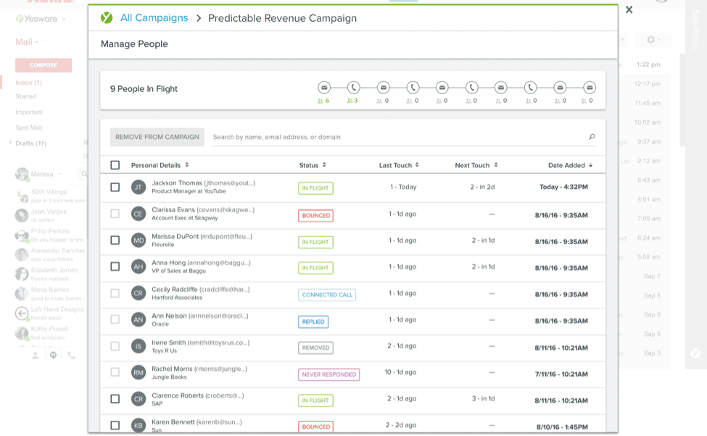The width and height of the screenshot is (707, 436).
Task: Check the box for Cecily Radcliffe
Action: tap(115, 293)
